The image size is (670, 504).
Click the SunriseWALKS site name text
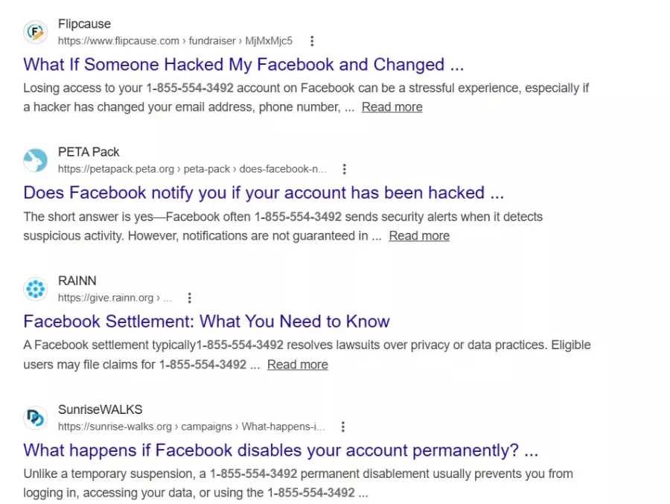point(100,409)
